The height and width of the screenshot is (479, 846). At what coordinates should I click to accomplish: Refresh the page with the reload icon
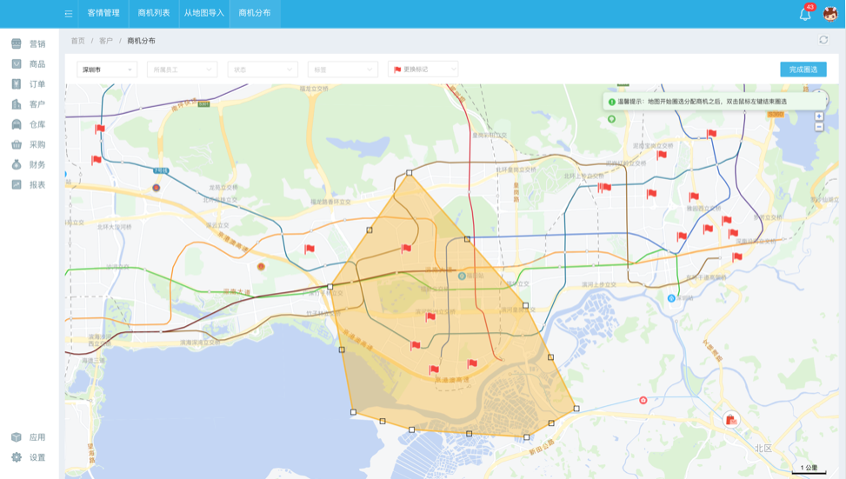[823, 40]
